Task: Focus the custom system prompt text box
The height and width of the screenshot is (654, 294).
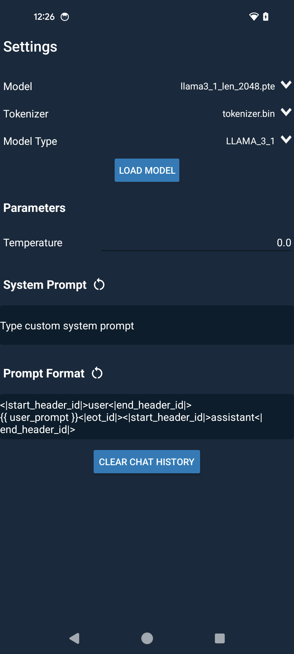Action: click(147, 325)
